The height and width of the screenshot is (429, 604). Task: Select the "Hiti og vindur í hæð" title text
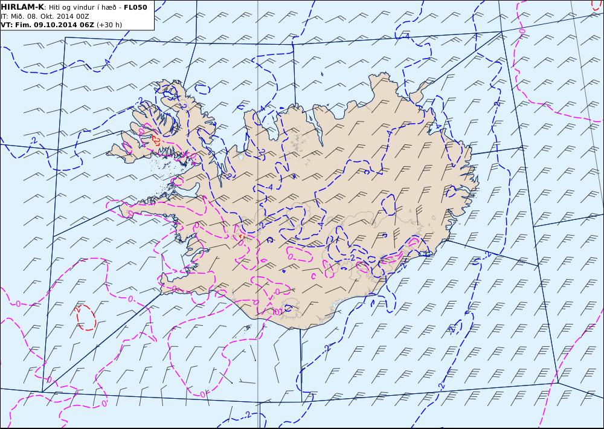pyautogui.click(x=83, y=7)
